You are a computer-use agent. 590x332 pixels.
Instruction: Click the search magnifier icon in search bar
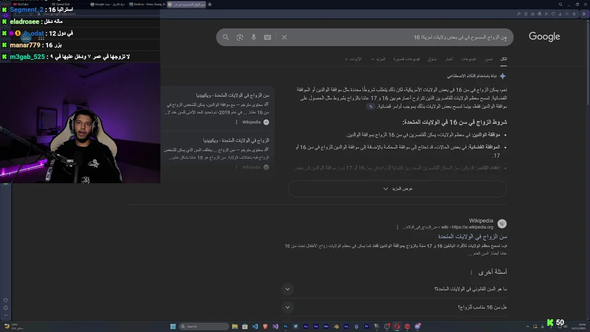point(226,37)
